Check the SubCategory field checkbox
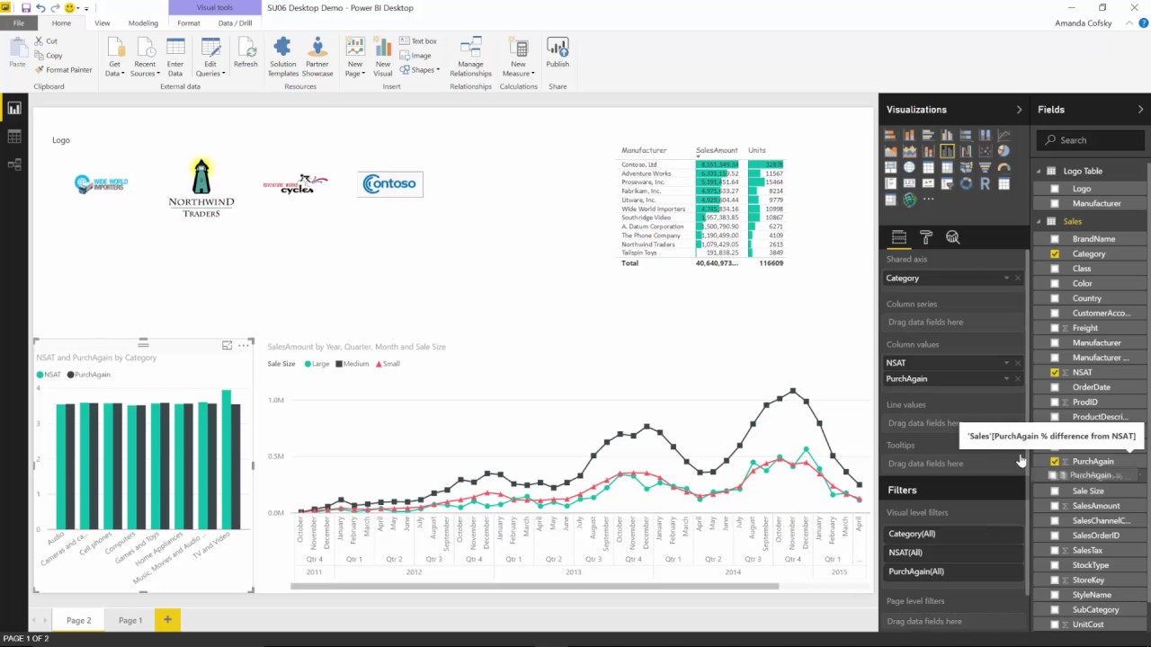1151x647 pixels. (x=1055, y=609)
